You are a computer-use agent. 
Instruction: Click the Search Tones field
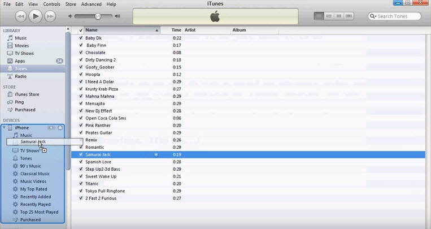coord(394,16)
